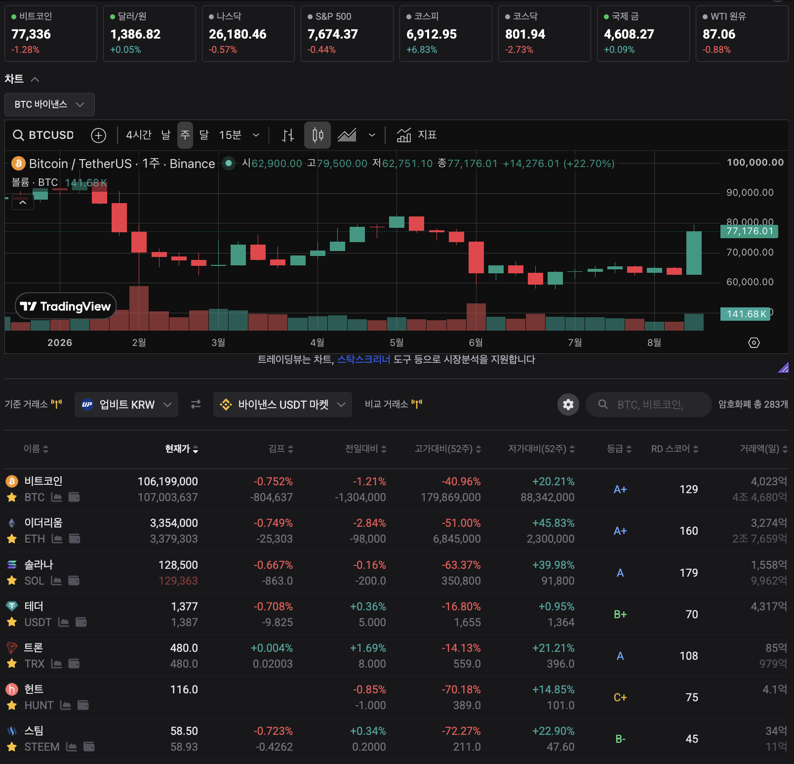Swap base and comparison exchanges arrows icon

tap(196, 404)
